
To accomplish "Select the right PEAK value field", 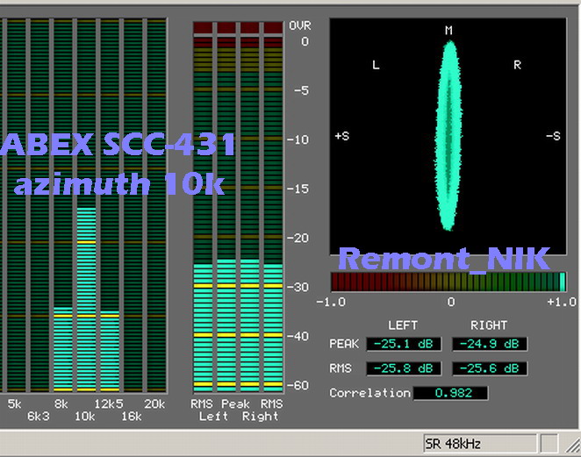I will click(489, 344).
